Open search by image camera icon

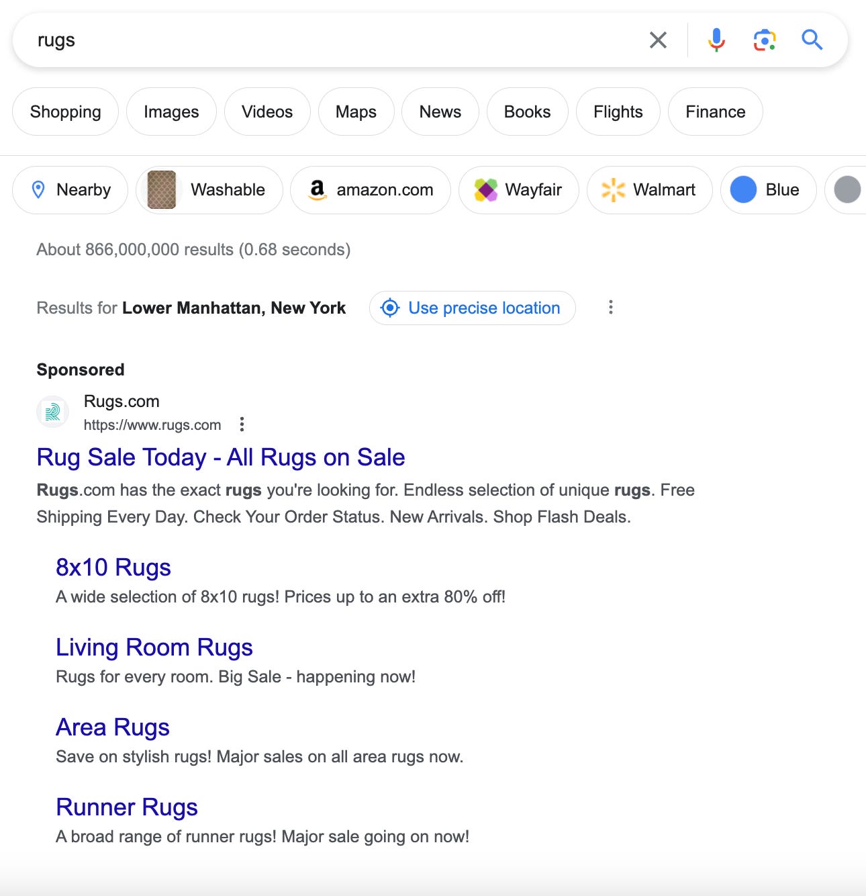click(x=765, y=40)
